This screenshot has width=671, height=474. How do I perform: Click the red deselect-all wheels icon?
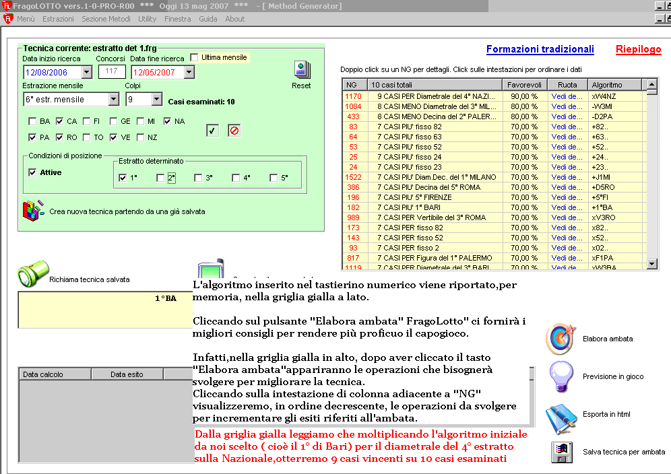(x=234, y=131)
